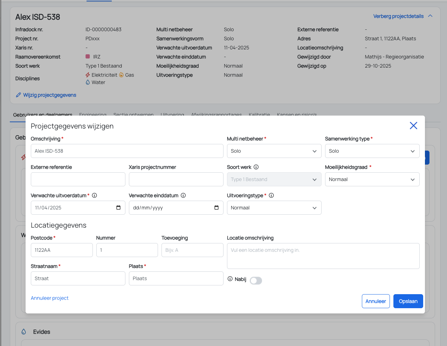Click info icon next to Uitvoeringstype
Image resolution: width=447 pixels, height=346 pixels.
click(271, 195)
